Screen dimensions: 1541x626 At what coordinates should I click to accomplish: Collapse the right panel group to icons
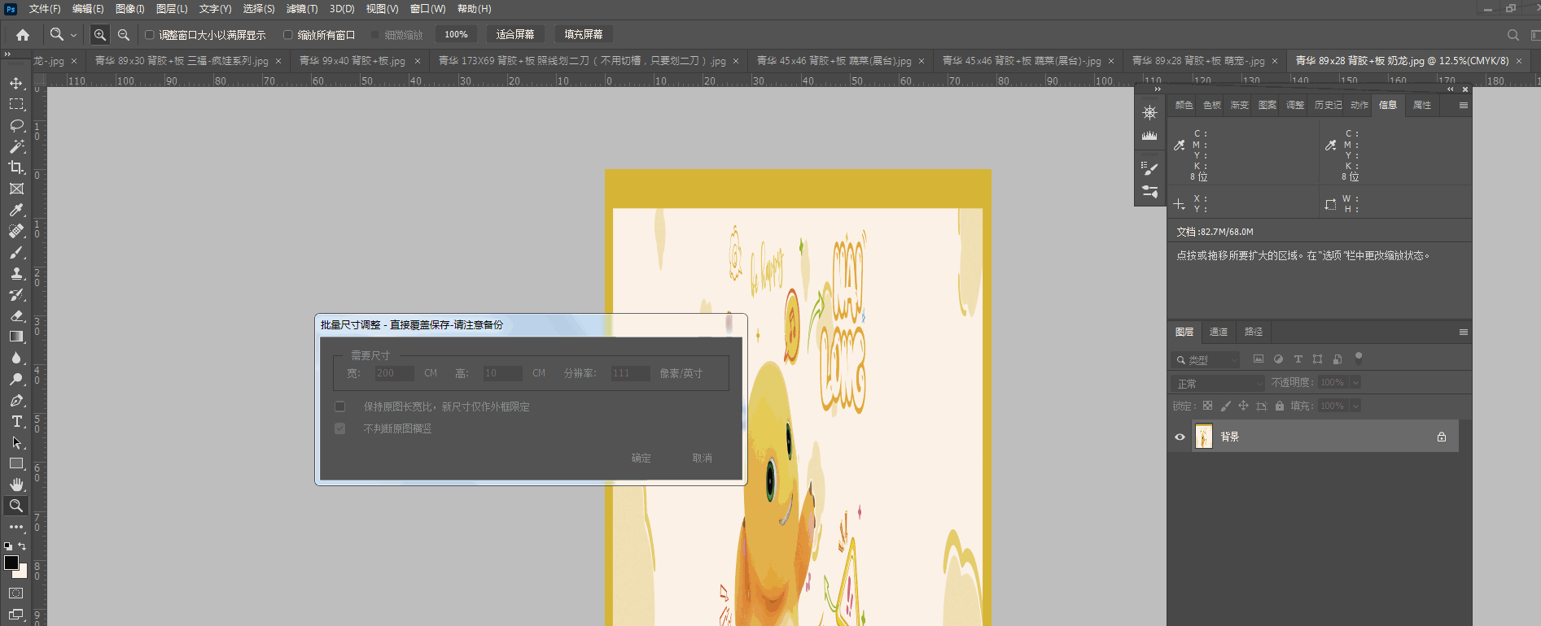pos(1450,89)
